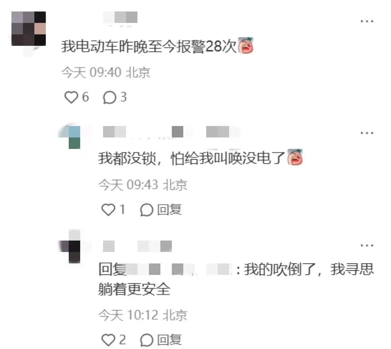Open the blurred username on the 09:43 reply

pos(172,132)
